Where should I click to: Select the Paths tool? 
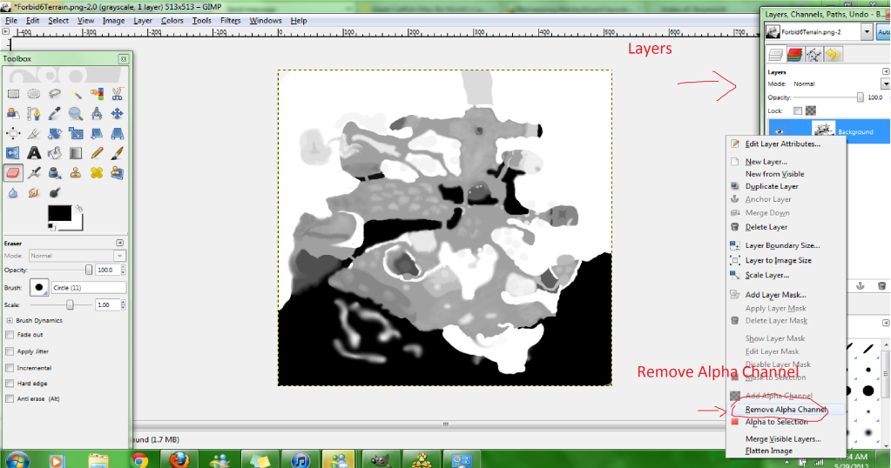pyautogui.click(x=34, y=113)
